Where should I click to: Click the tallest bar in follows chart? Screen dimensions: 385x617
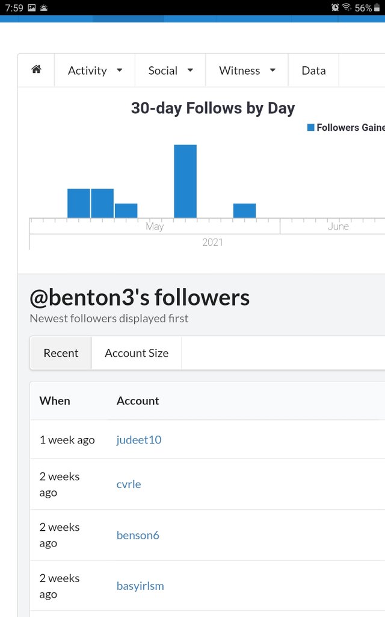click(185, 181)
